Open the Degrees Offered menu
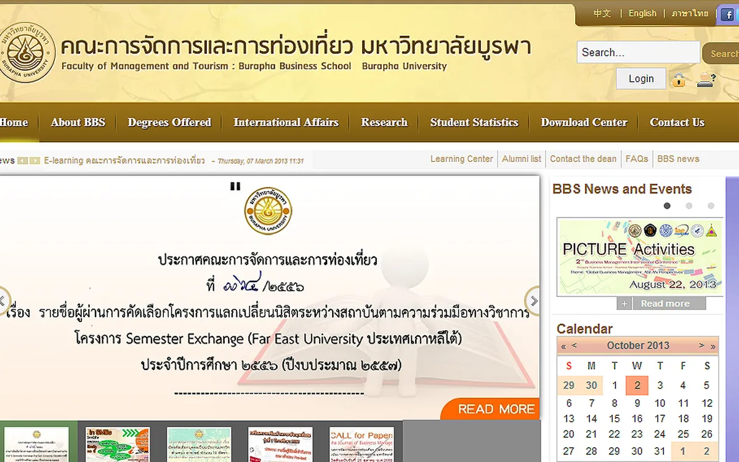The height and width of the screenshot is (462, 739). pos(169,122)
